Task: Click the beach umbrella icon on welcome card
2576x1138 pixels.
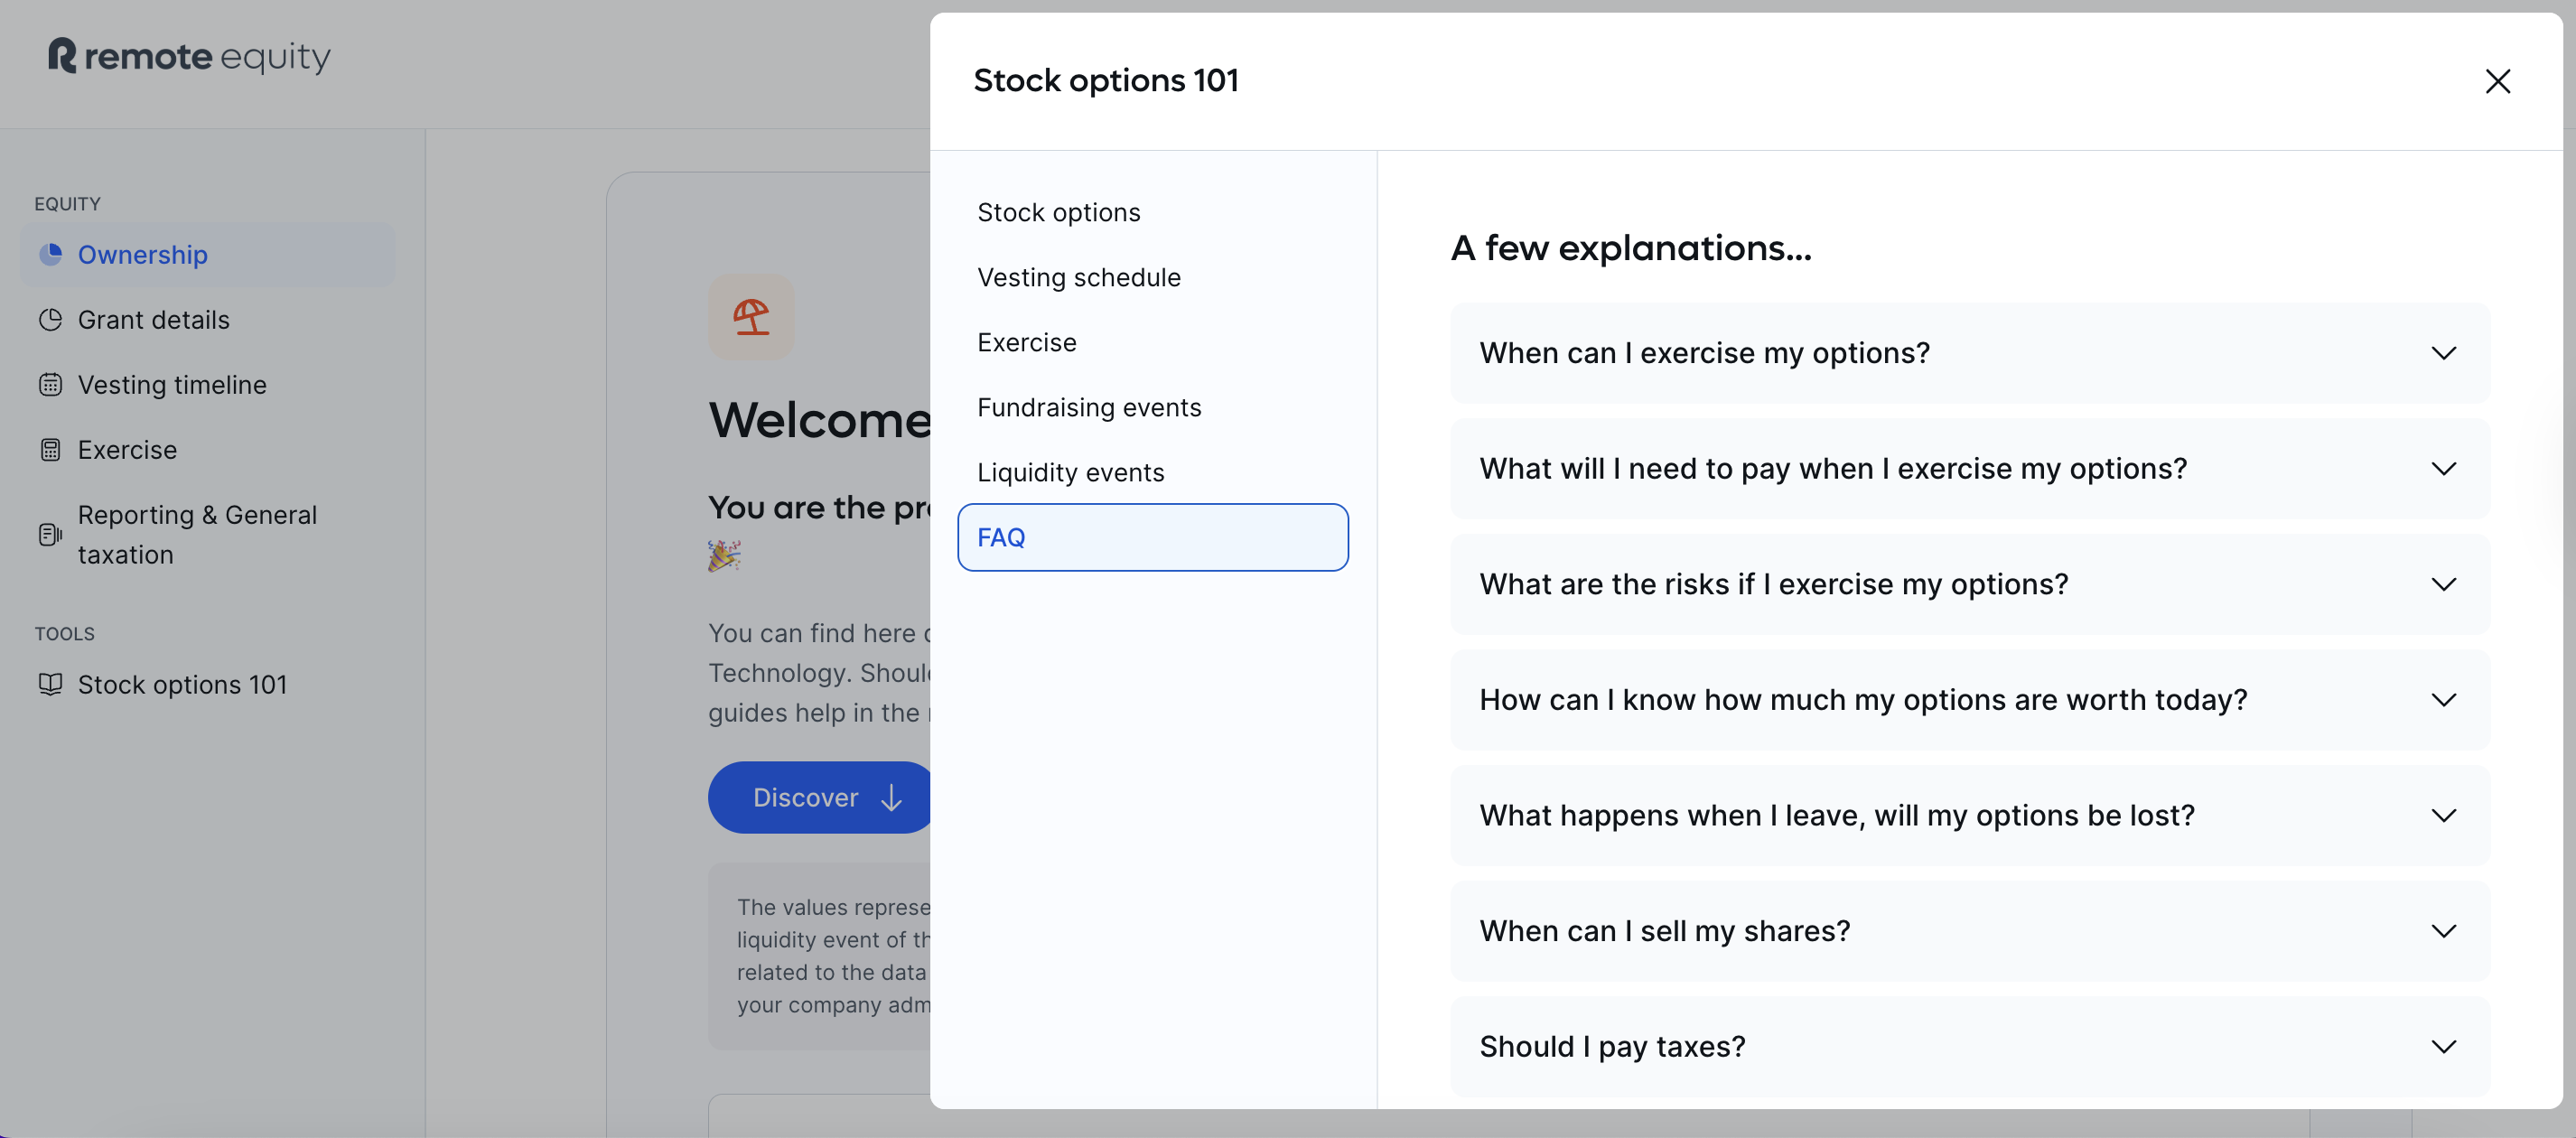Action: 751,317
